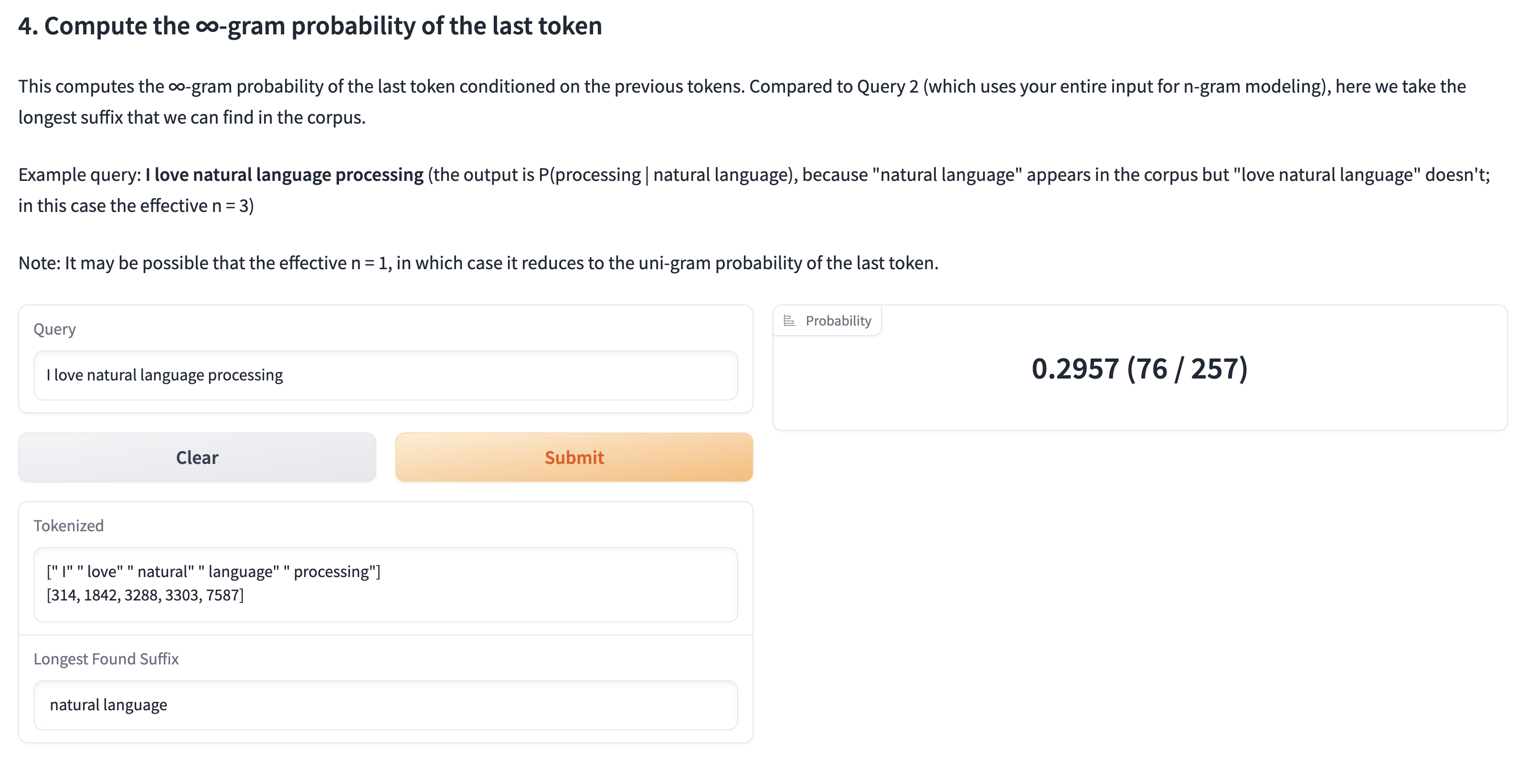Click the bold example query text

click(284, 175)
